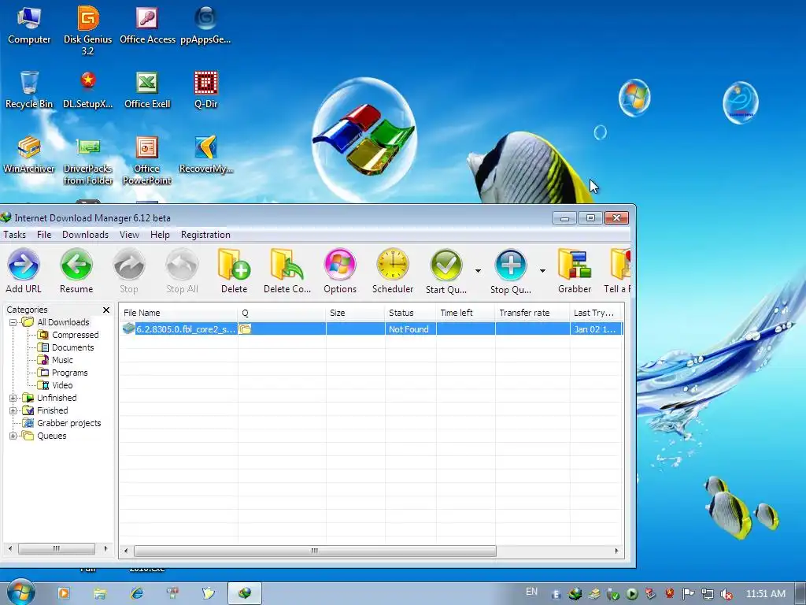Viewport: 806px width, 605px height.
Task: Select the 6.2.8305.0.fbl_core2 download row
Action: (x=372, y=329)
